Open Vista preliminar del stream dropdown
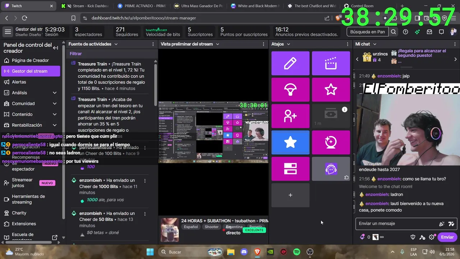Image resolution: width=460 pixels, height=259 pixels. coord(218,44)
